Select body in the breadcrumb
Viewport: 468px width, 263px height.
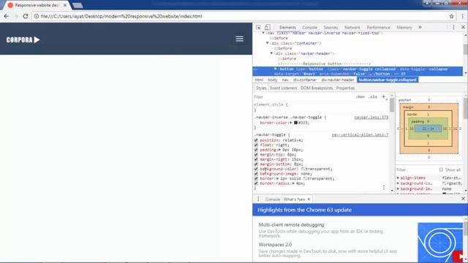click(273, 80)
